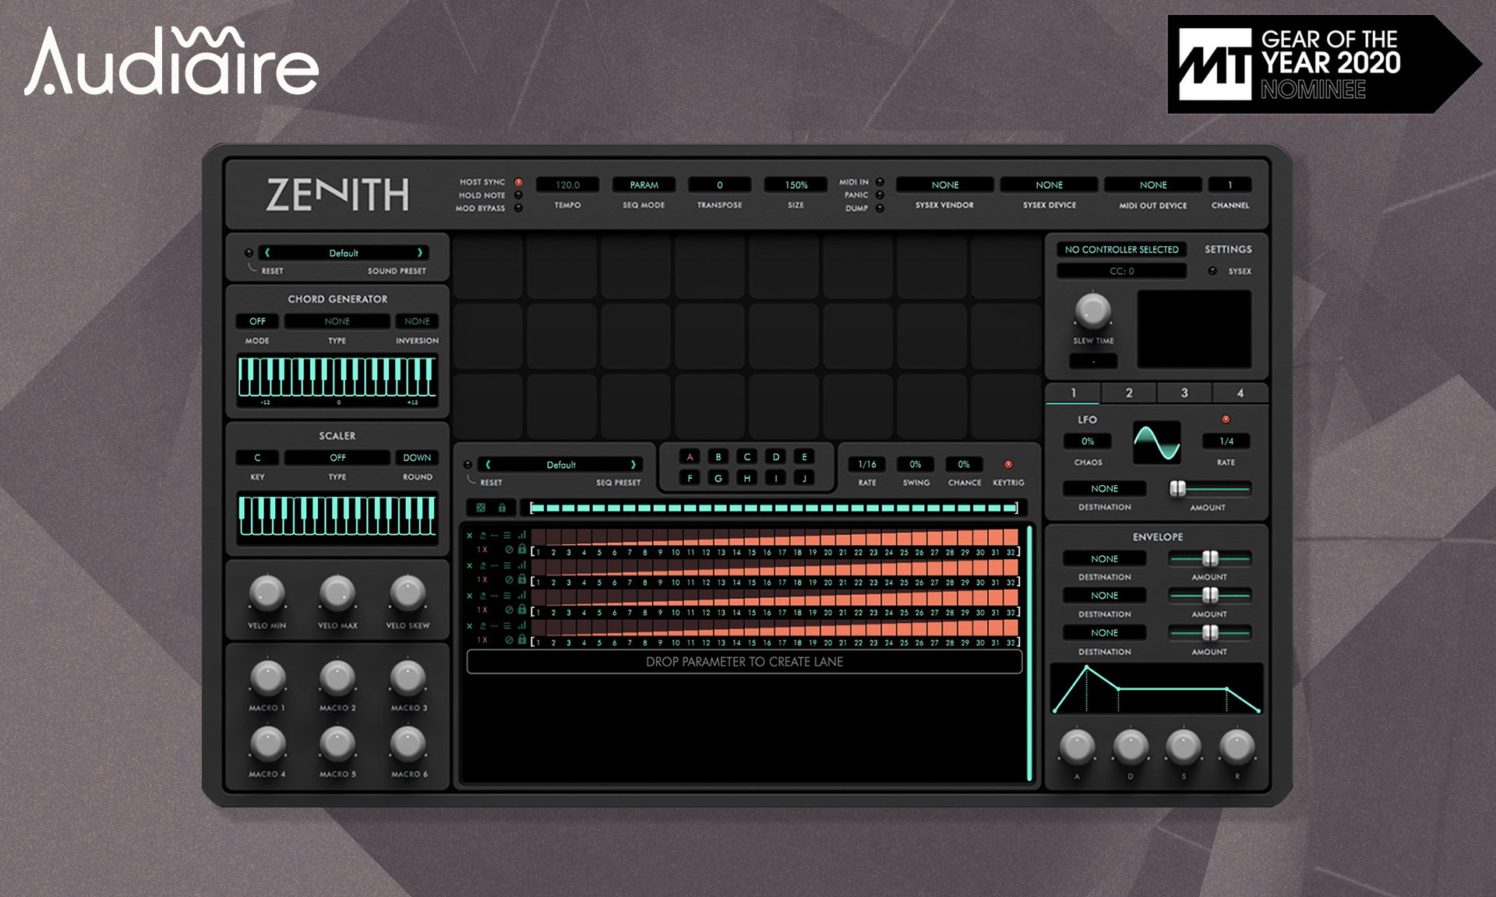Screen dimensions: 1496x897
Task: Open the Sysex Device dropdown
Action: click(x=1050, y=185)
